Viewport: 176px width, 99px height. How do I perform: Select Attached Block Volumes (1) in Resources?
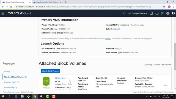tap(15, 77)
